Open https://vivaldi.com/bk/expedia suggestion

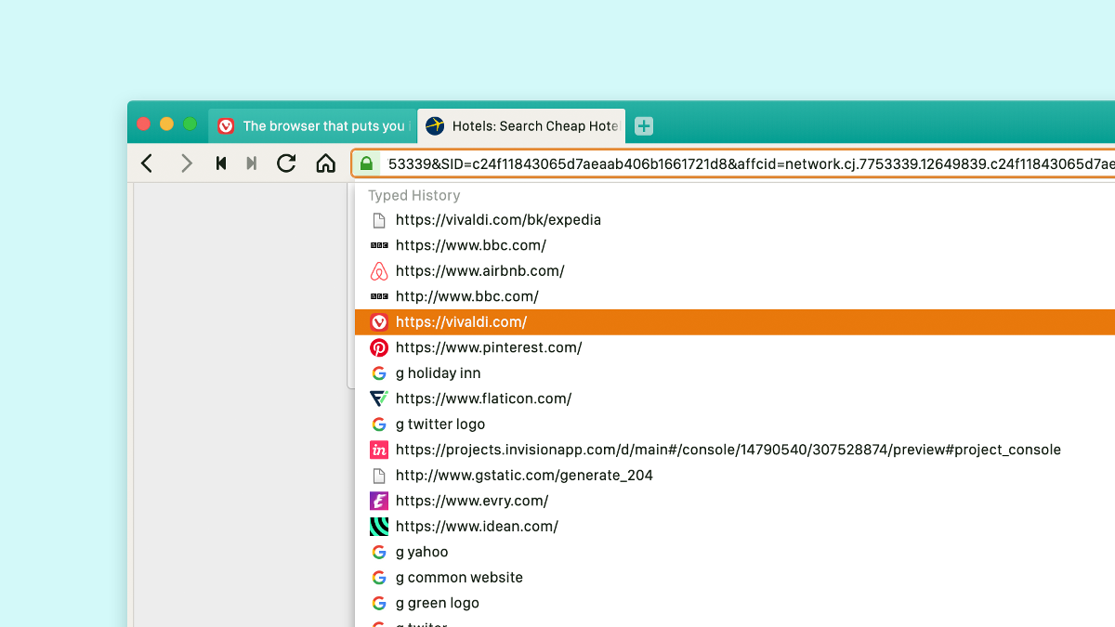click(x=735, y=220)
